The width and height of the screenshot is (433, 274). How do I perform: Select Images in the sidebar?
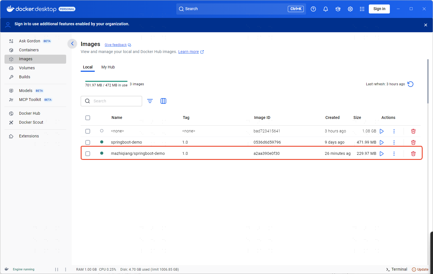click(35, 59)
